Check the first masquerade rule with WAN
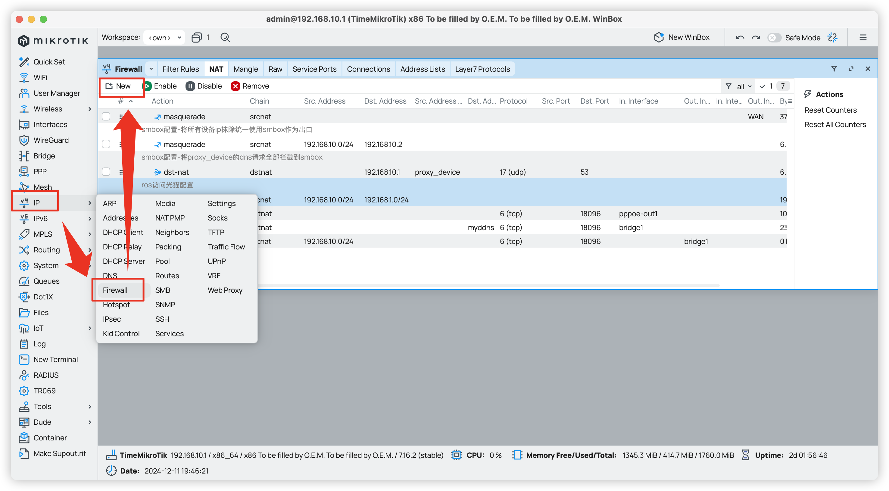 click(106, 116)
